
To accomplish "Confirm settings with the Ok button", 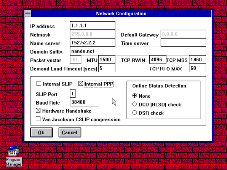I will point(42,132).
